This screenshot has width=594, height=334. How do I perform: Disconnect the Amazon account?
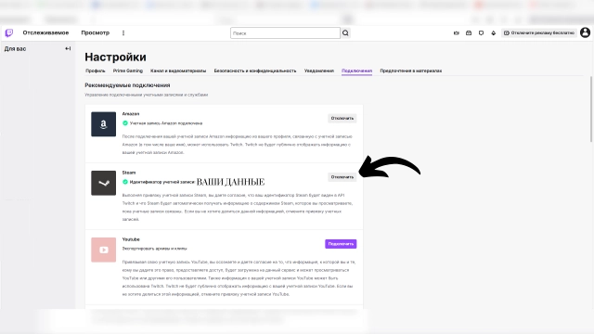[342, 118]
